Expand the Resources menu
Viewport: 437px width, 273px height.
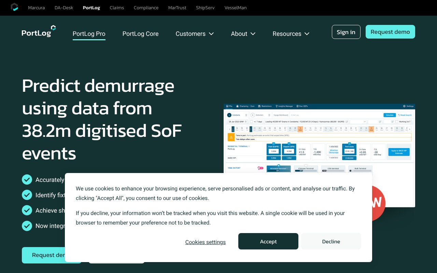click(291, 34)
